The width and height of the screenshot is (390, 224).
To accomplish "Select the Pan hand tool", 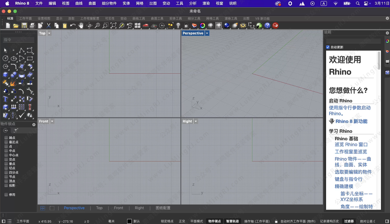I will 81,26.
